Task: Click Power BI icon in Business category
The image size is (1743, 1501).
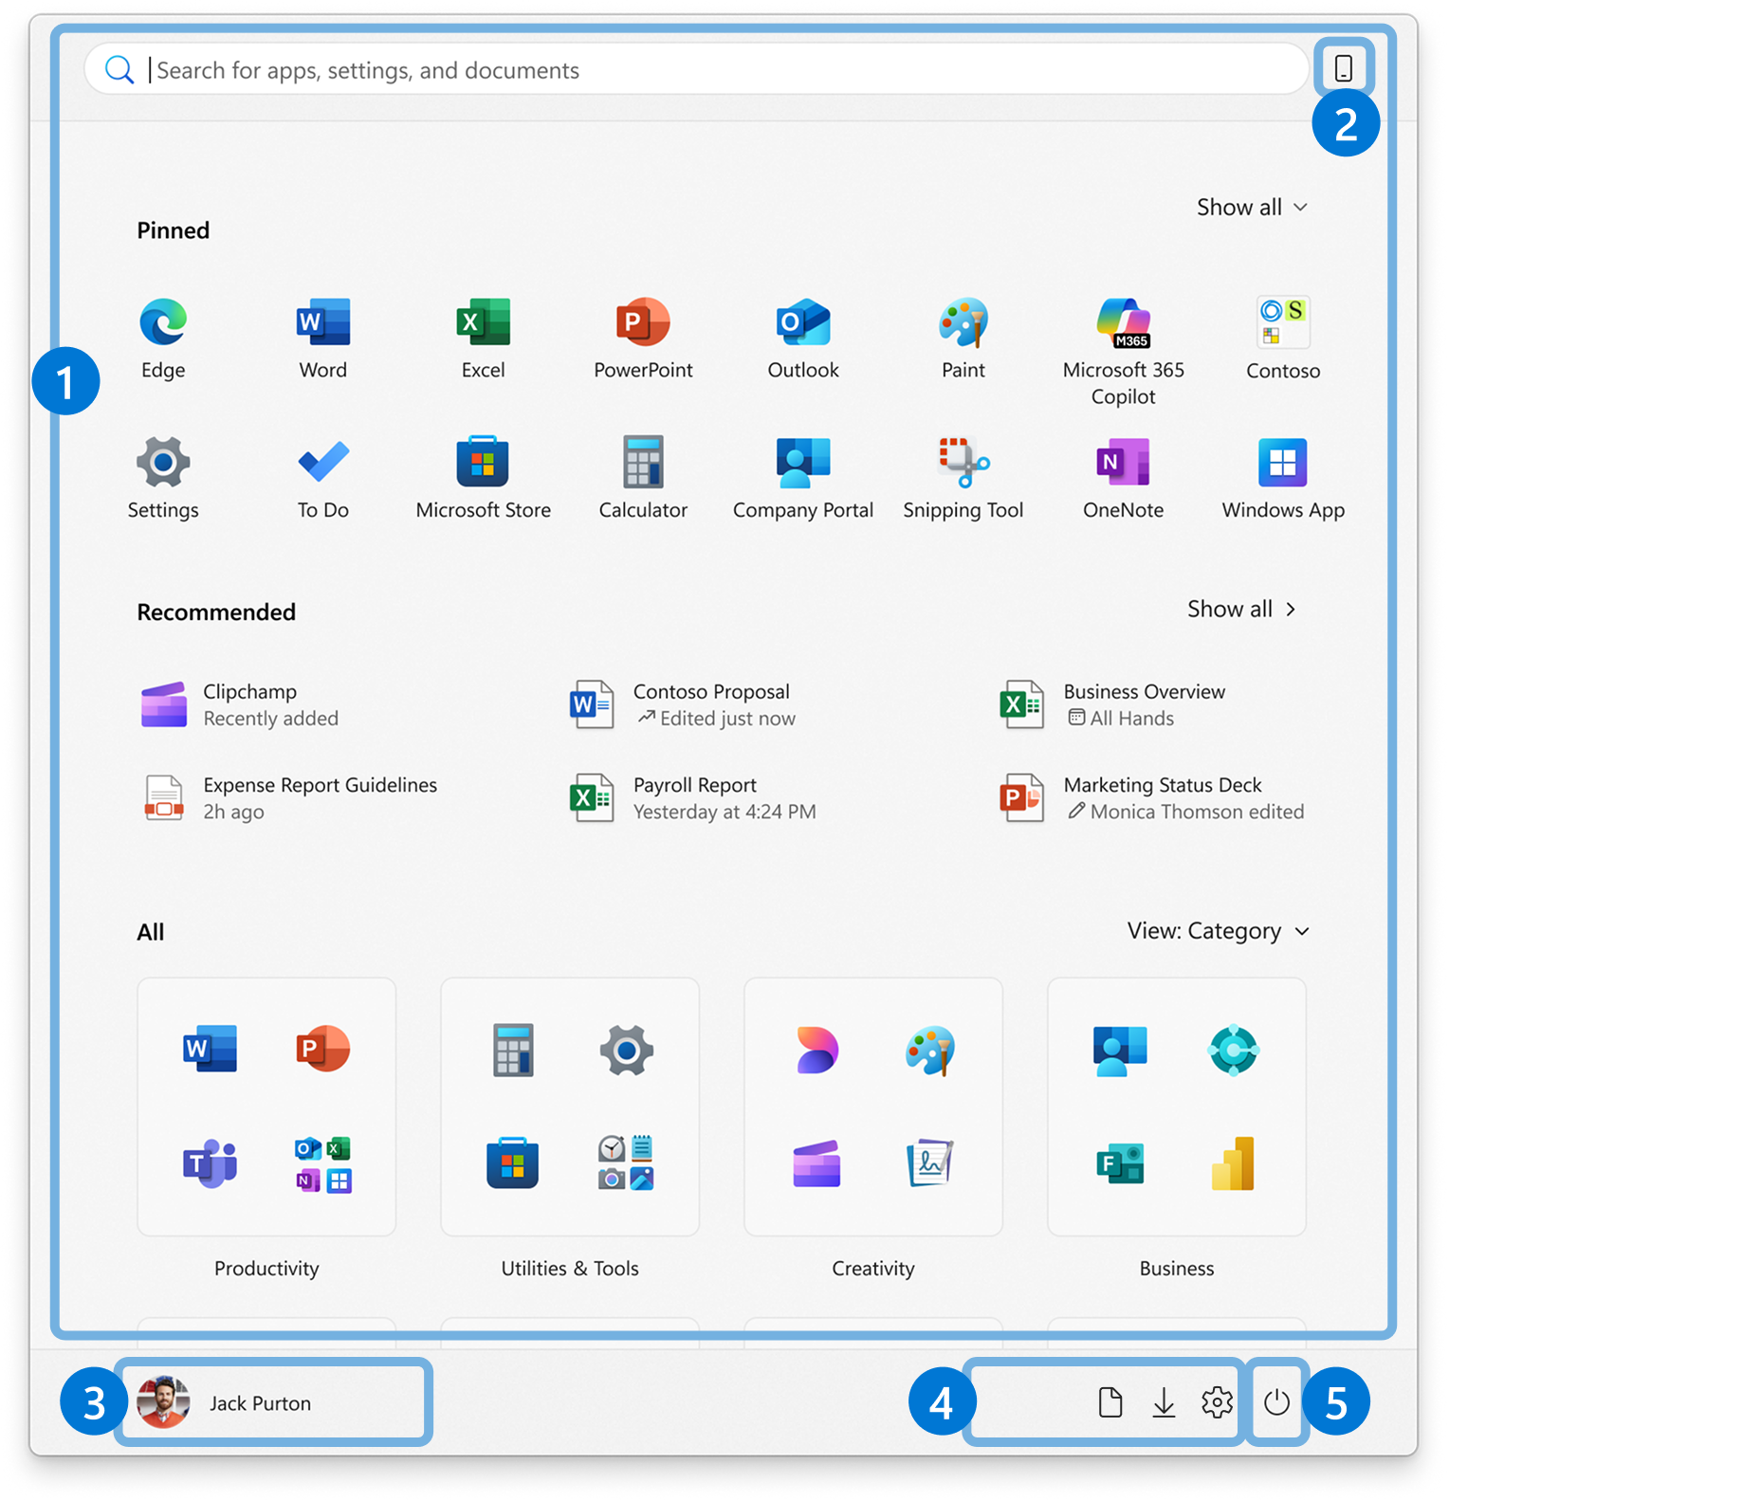Action: (x=1233, y=1163)
